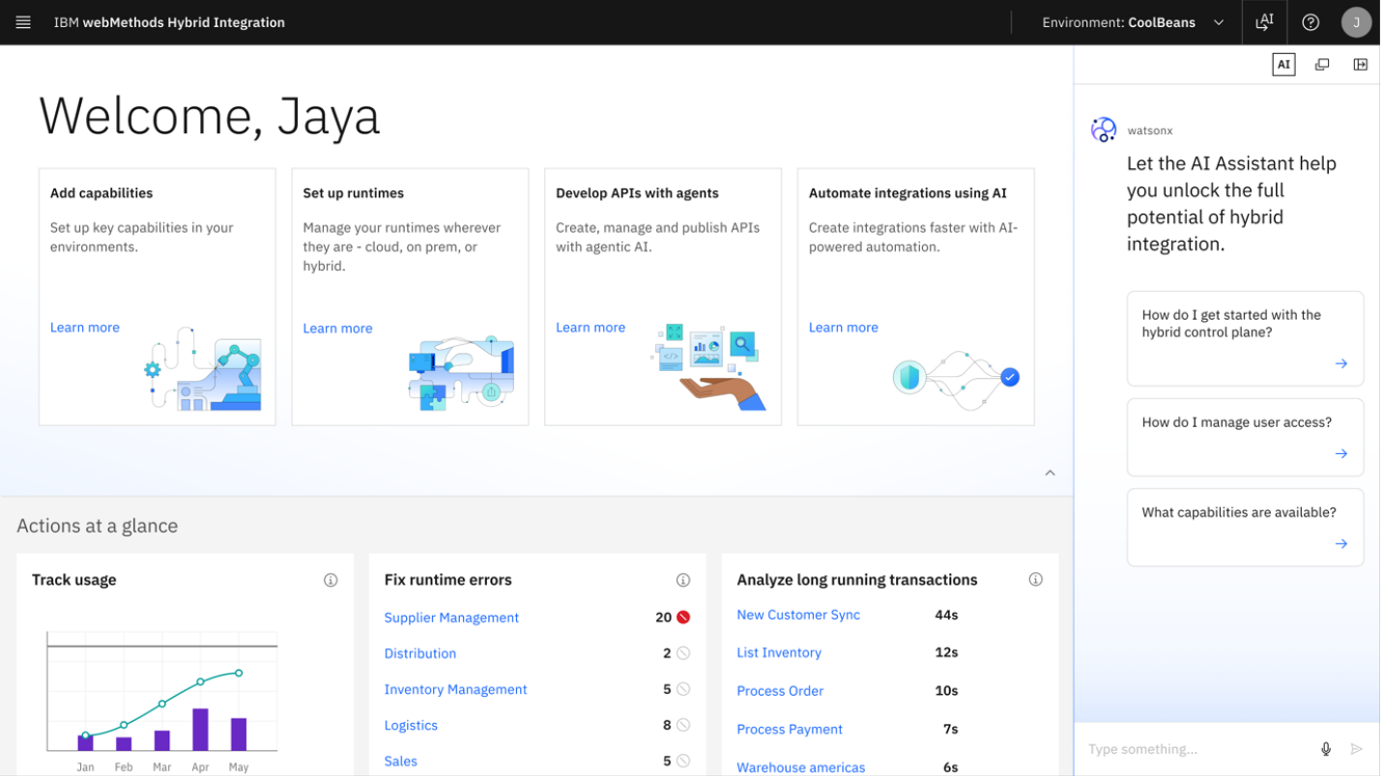Open the Sales link

point(401,762)
